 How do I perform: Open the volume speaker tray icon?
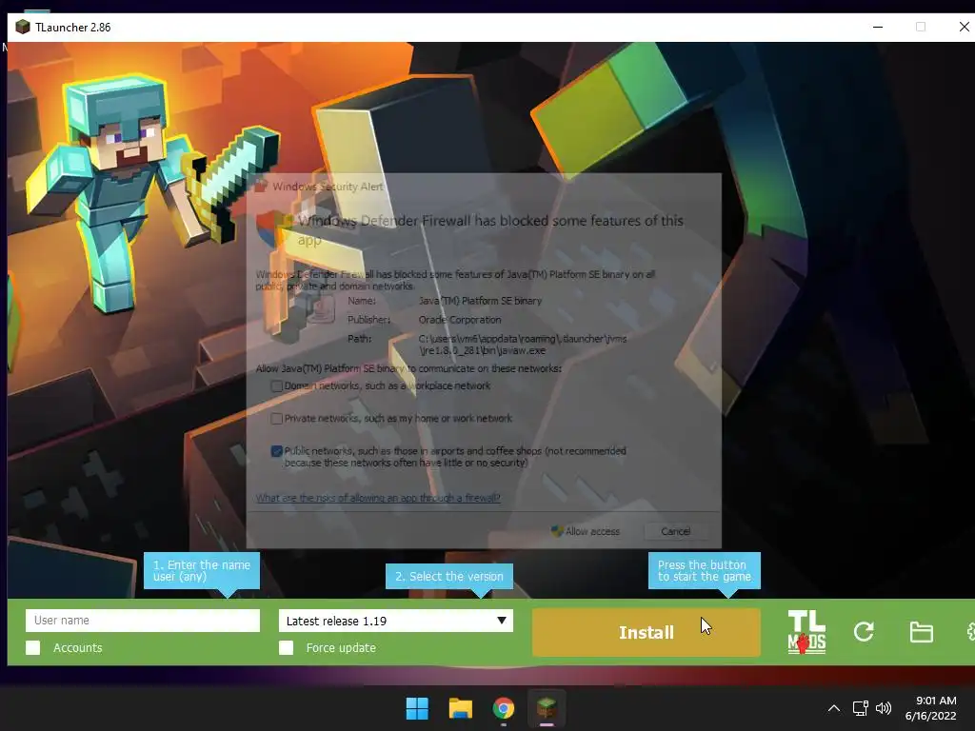pos(883,708)
